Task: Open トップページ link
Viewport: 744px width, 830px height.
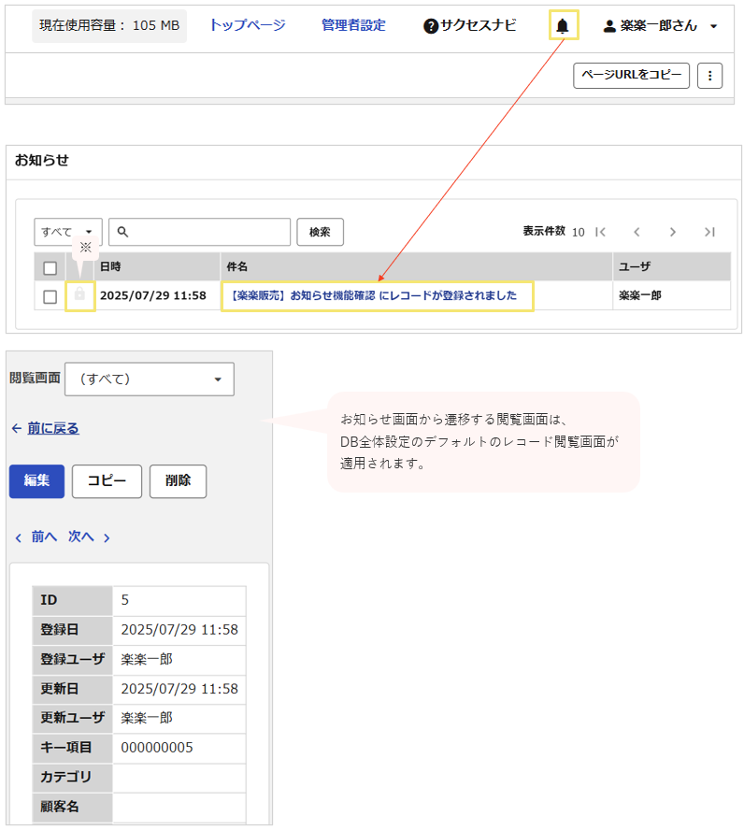Action: point(248,25)
